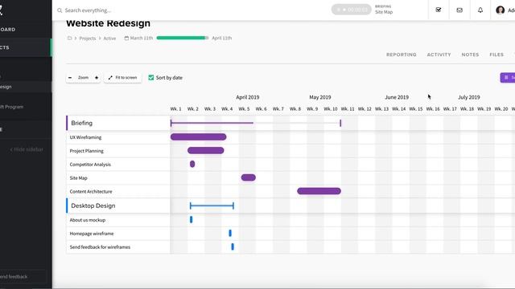Click the search magnifier icon
This screenshot has height=289, width=515.
click(60, 10)
